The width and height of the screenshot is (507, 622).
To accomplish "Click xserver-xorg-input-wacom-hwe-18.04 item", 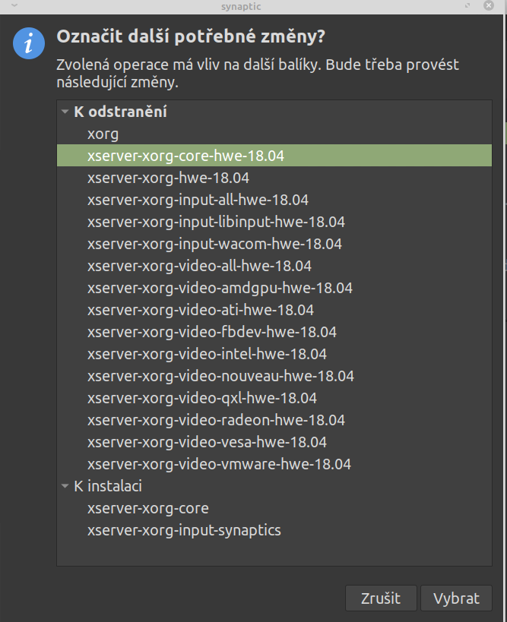I will pyautogui.click(x=214, y=244).
